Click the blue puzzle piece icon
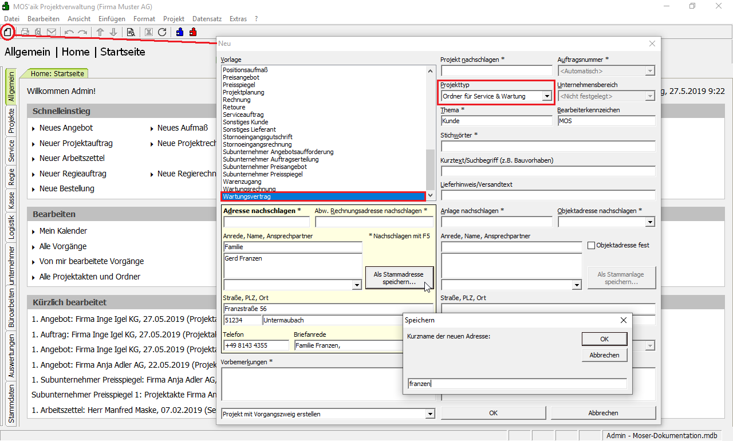 pos(180,32)
